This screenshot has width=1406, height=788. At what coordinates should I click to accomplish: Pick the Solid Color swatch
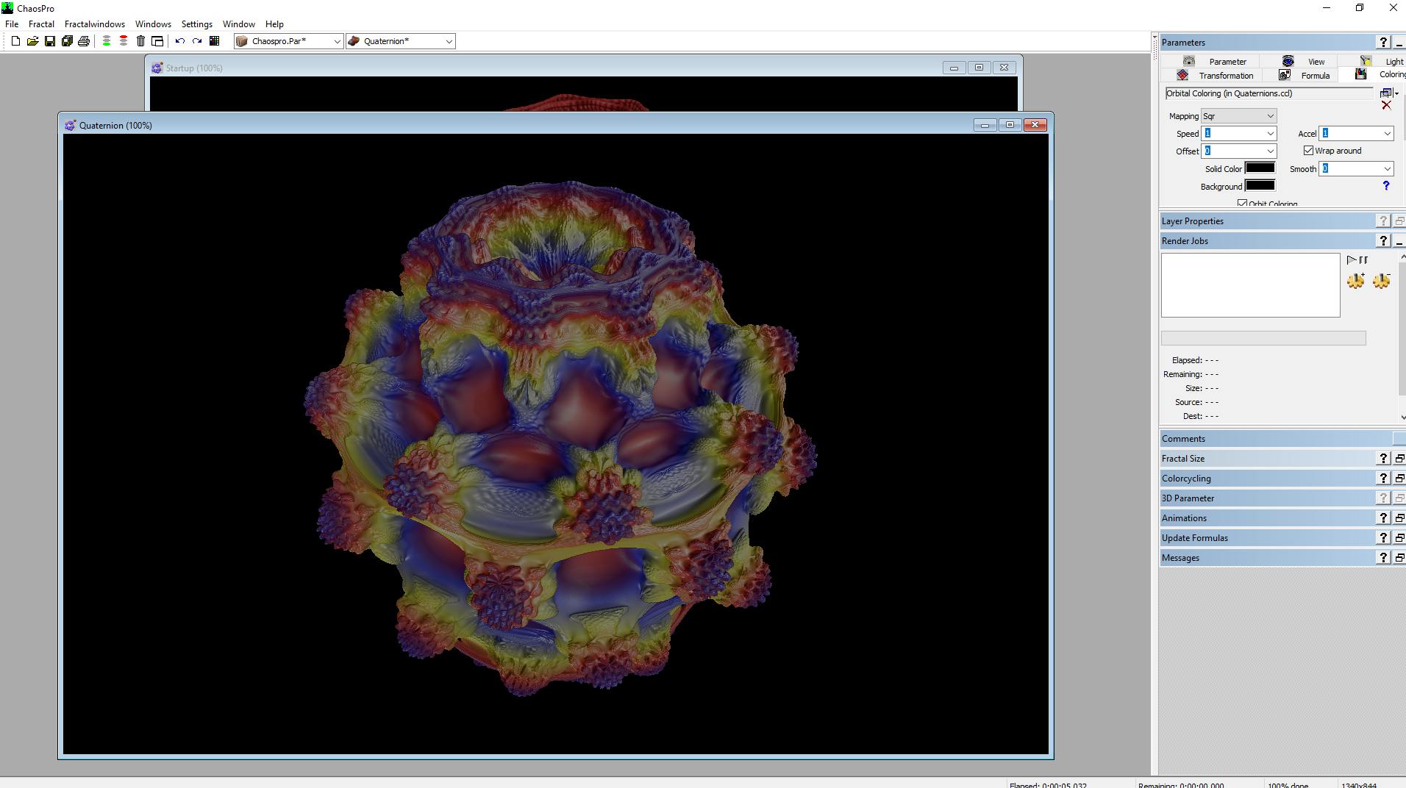[1260, 168]
